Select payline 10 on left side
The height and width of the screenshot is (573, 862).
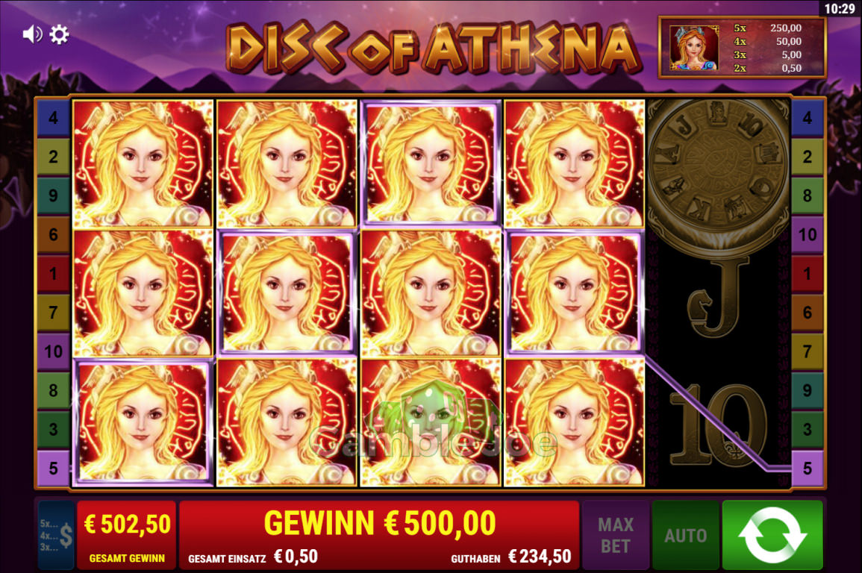(53, 351)
